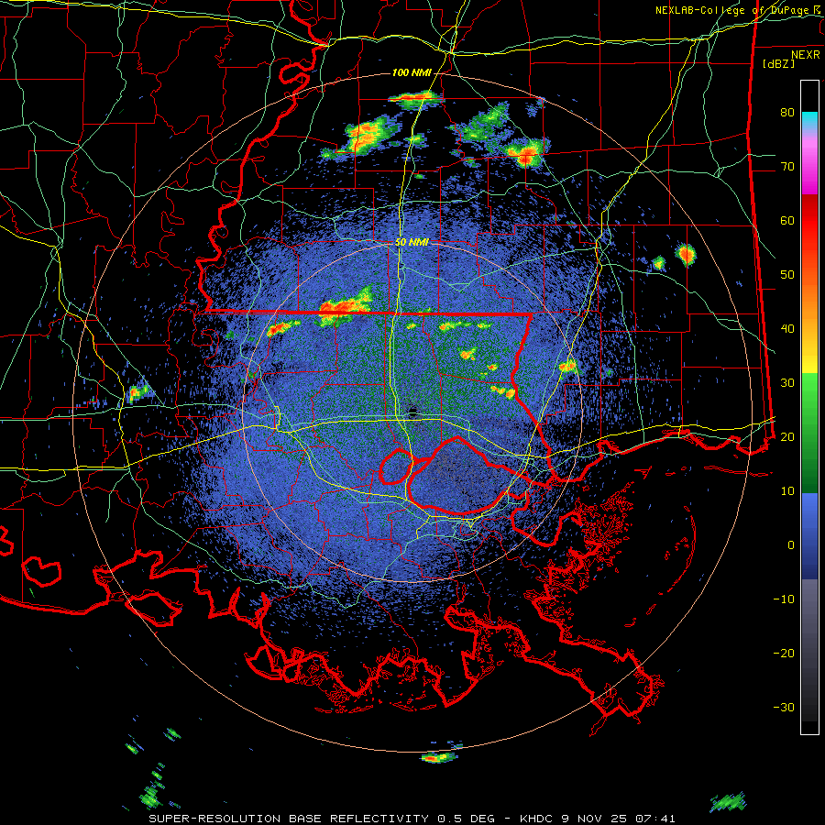The height and width of the screenshot is (825, 825).
Task: Click the 80 value on the dBZ scale
Action: click(787, 112)
